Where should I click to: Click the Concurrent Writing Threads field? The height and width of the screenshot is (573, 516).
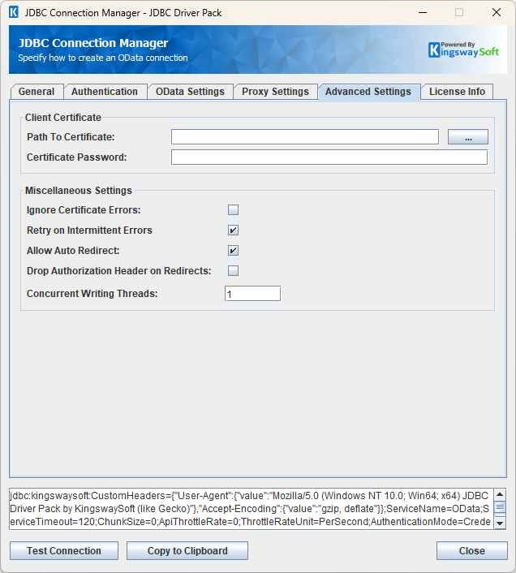(252, 294)
